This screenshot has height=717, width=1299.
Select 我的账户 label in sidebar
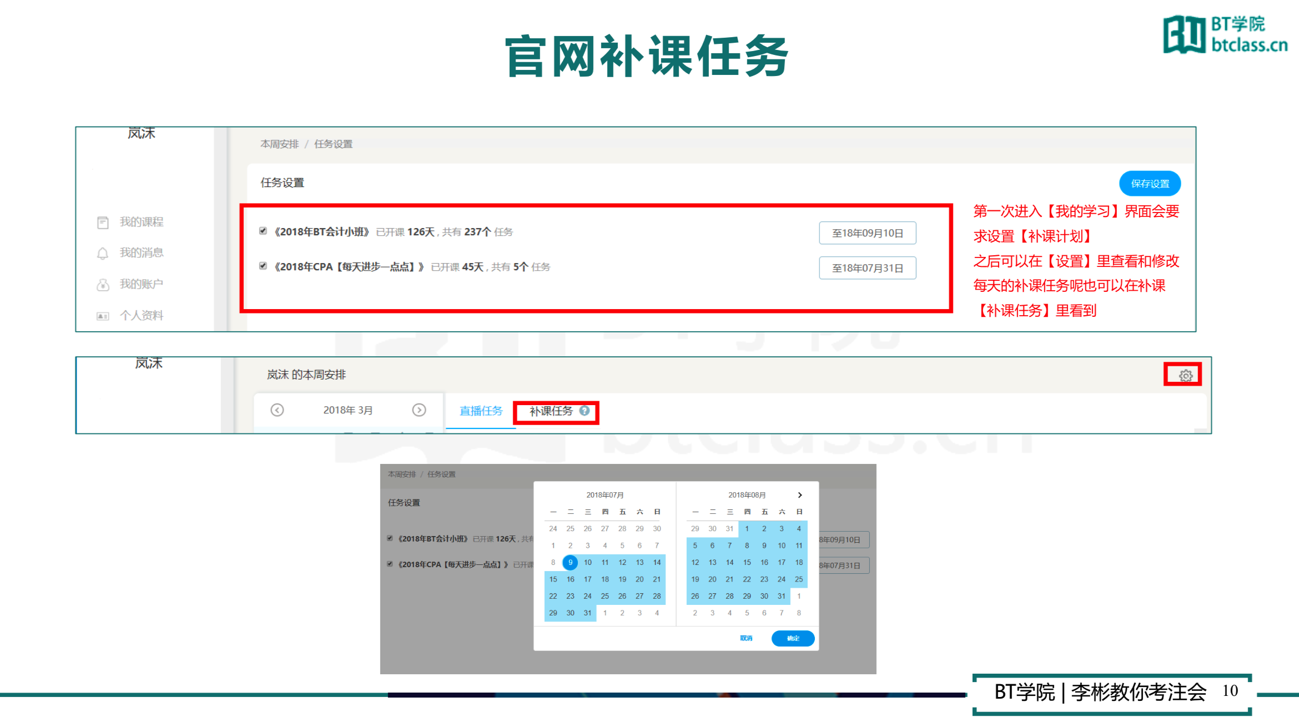point(142,284)
